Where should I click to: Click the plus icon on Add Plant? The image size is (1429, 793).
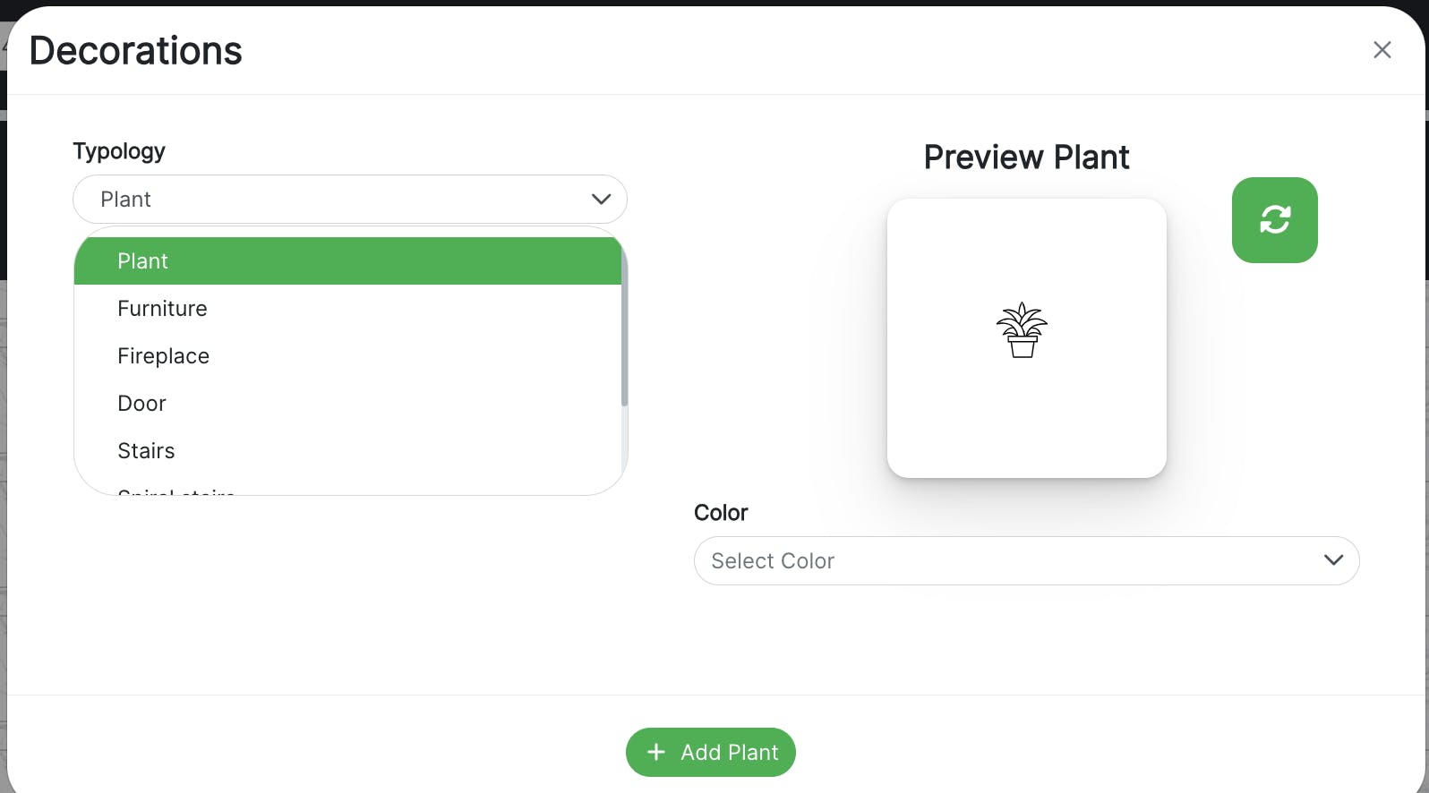tap(656, 752)
